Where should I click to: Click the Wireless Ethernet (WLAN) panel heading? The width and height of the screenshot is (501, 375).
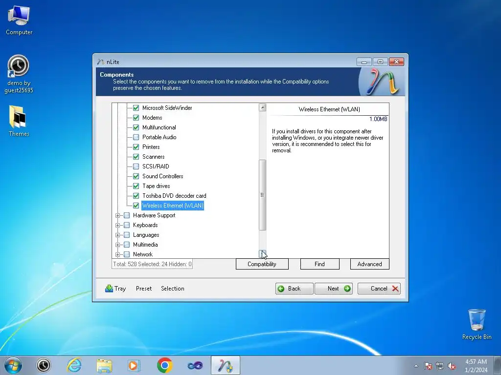pyautogui.click(x=329, y=109)
